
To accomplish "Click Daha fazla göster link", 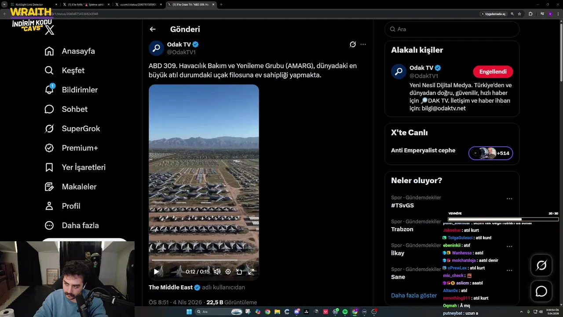I will point(414,295).
